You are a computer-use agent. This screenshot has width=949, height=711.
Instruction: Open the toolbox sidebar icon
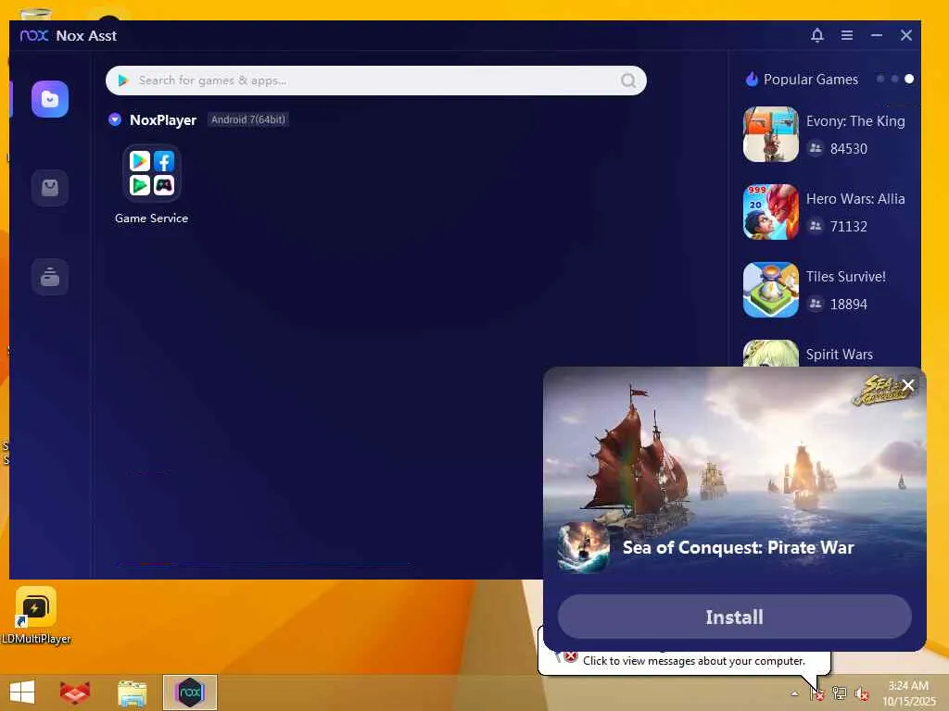click(50, 277)
